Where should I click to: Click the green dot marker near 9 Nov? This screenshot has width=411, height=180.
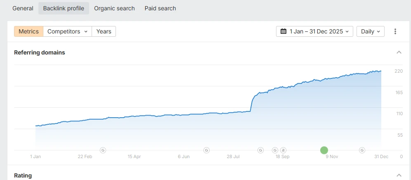[x=324, y=150]
